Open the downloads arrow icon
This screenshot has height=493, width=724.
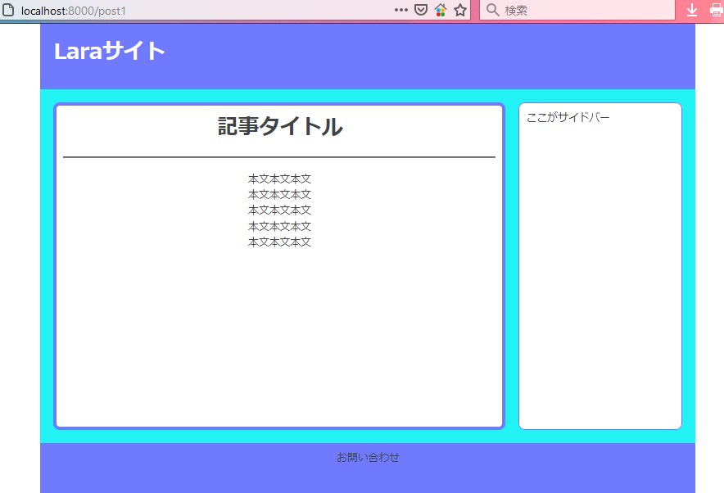tap(692, 11)
